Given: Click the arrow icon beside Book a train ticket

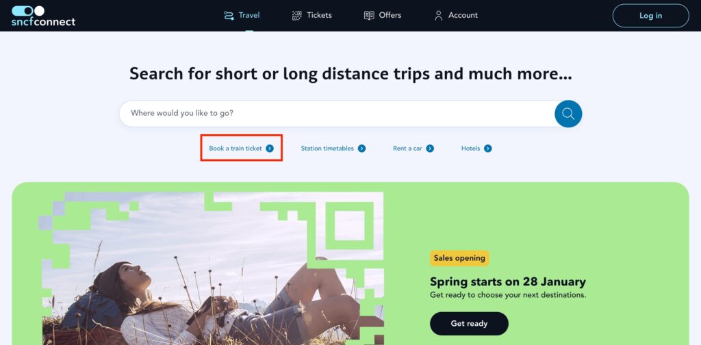Looking at the screenshot, I should (270, 149).
